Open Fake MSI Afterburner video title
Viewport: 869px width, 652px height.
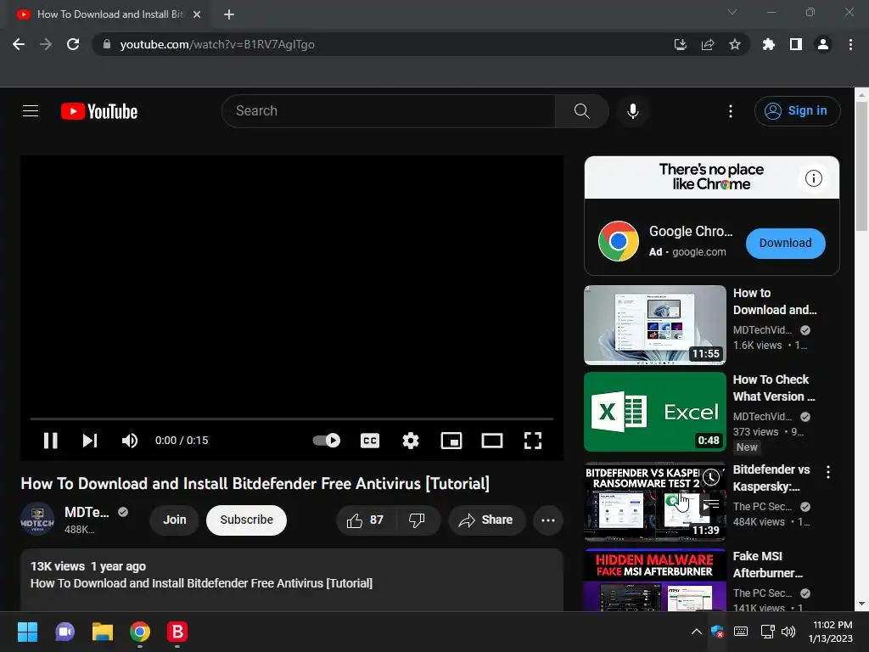tap(767, 565)
